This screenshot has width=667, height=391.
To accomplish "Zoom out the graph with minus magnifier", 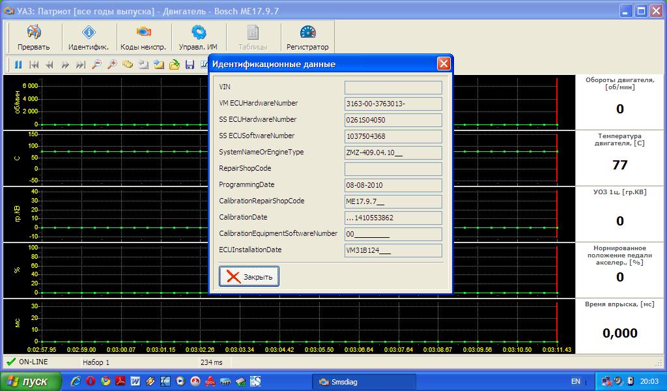I will tap(96, 65).
